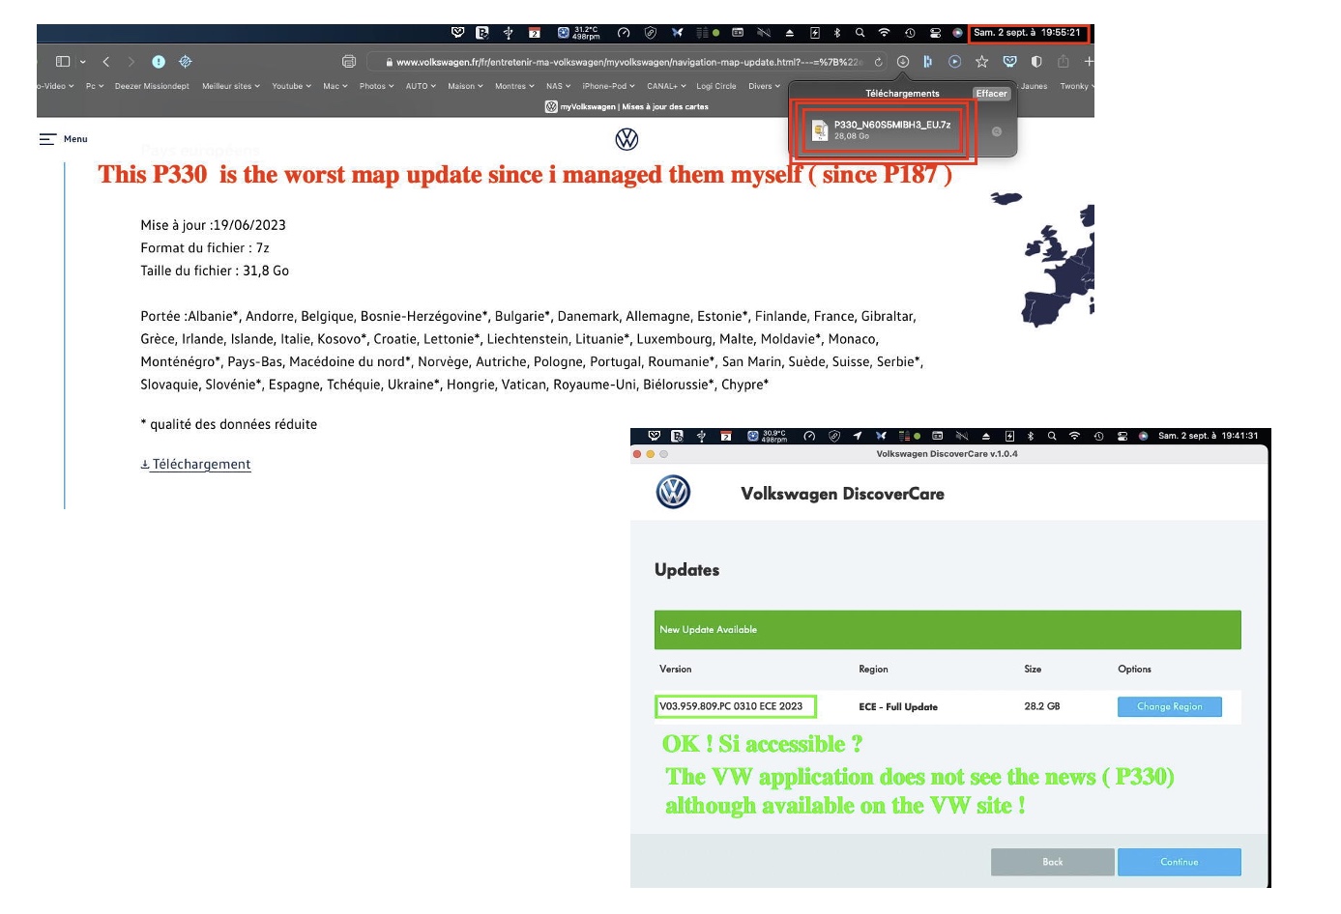Open the Volkswagen site hamburger Menu
This screenshot has width=1341, height=914.
[63, 139]
